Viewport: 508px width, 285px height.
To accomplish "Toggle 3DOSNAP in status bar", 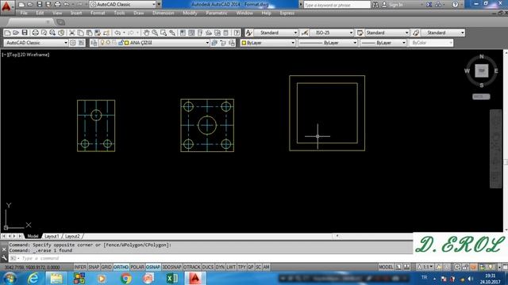I will pyautogui.click(x=171, y=268).
